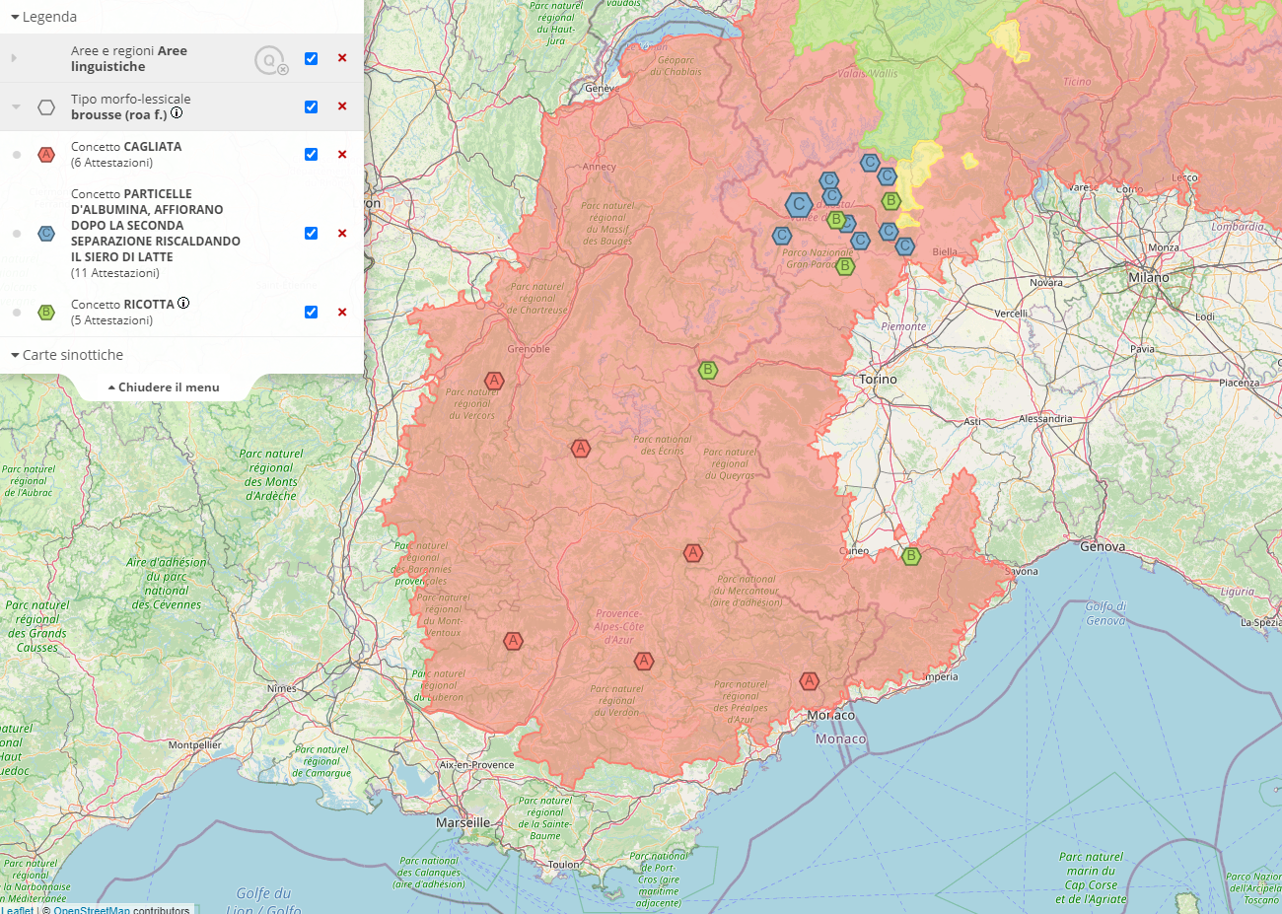The image size is (1282, 914).
Task: Click the red A hexagon swatch in legend
Action: point(46,155)
